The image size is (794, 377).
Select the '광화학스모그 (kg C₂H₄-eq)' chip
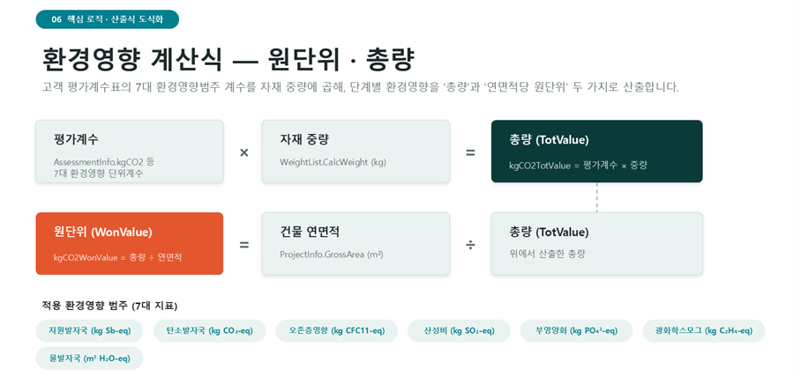pyautogui.click(x=704, y=331)
